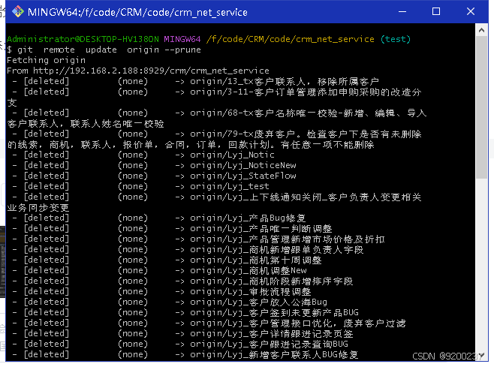Click the MINGW64 text in the prompt
The image size is (494, 367).
182,39
